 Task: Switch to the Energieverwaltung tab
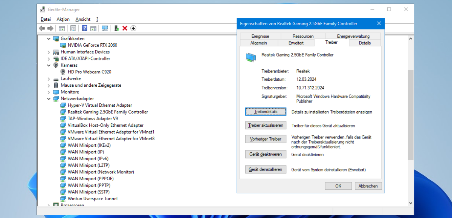[x=353, y=36]
